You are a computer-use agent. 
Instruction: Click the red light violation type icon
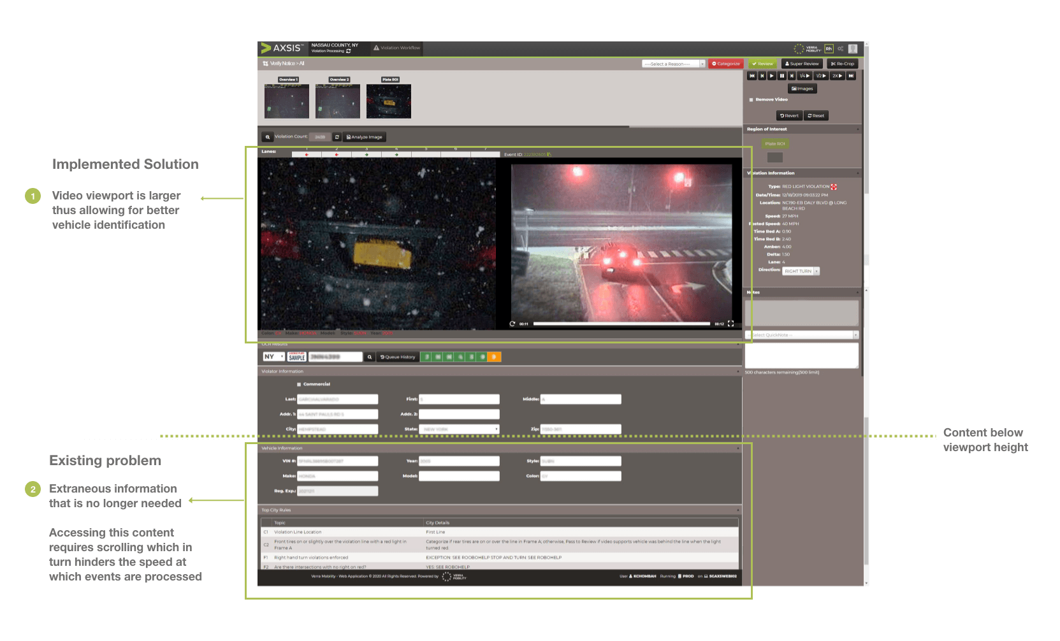[834, 187]
